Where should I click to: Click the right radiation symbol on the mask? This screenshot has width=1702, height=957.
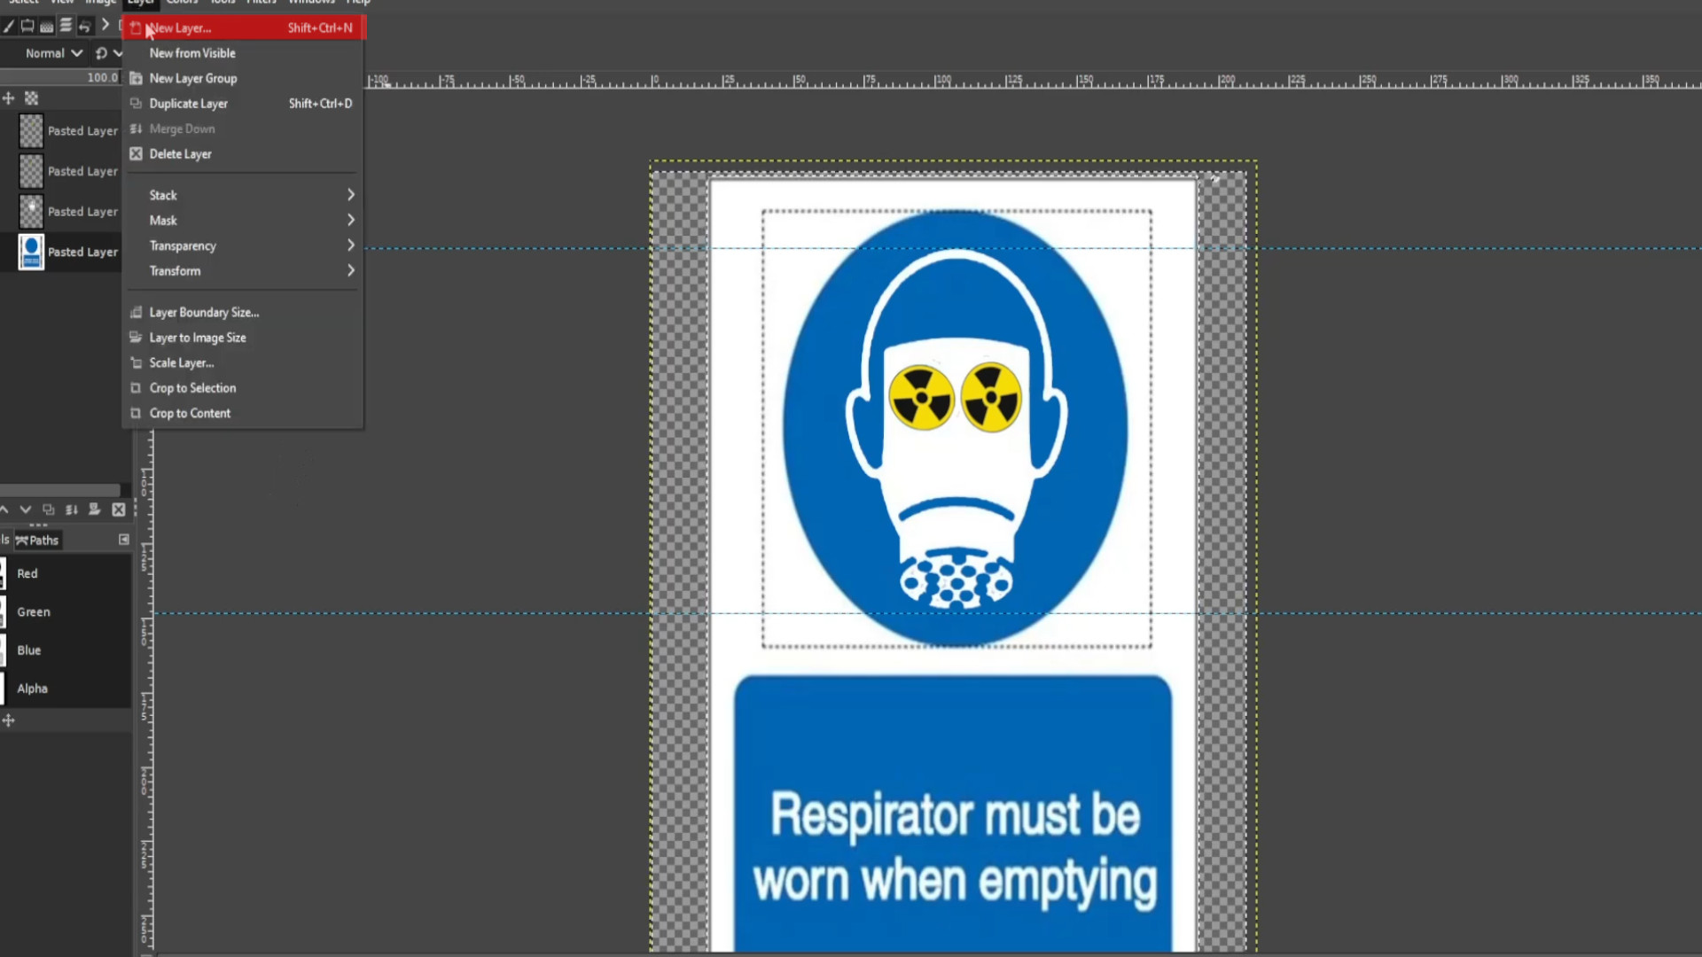coord(991,398)
